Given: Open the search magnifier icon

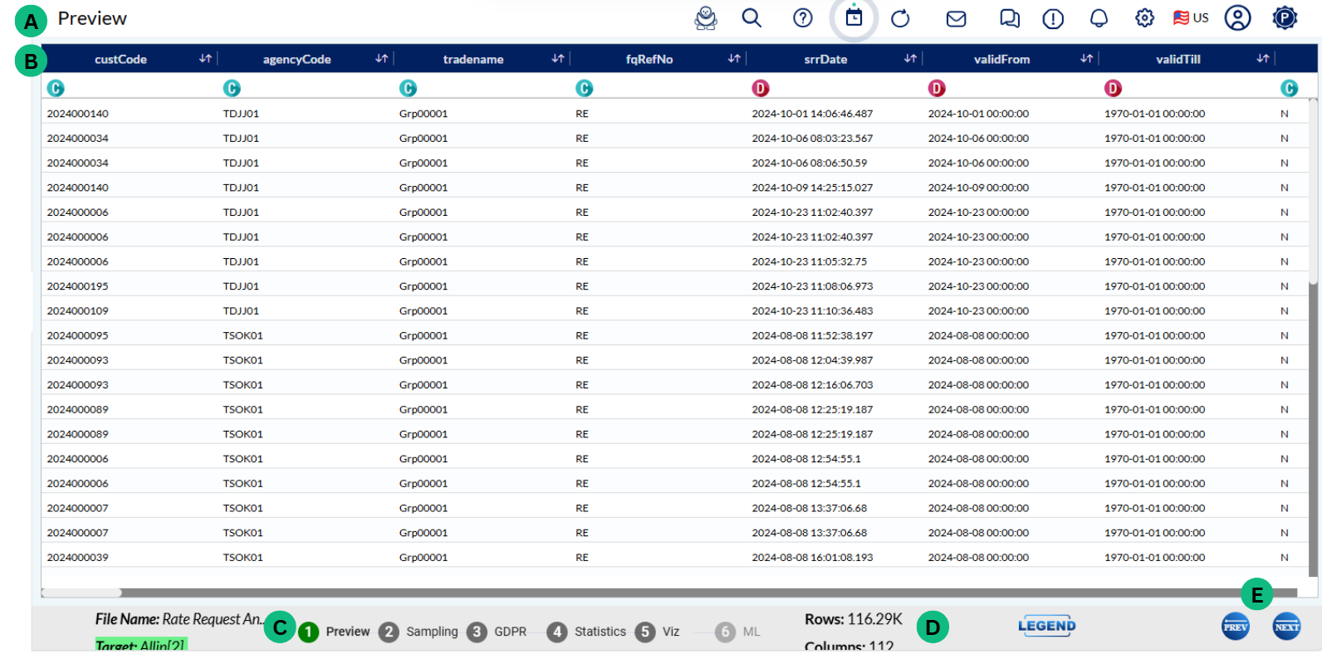Looking at the screenshot, I should click(x=752, y=18).
